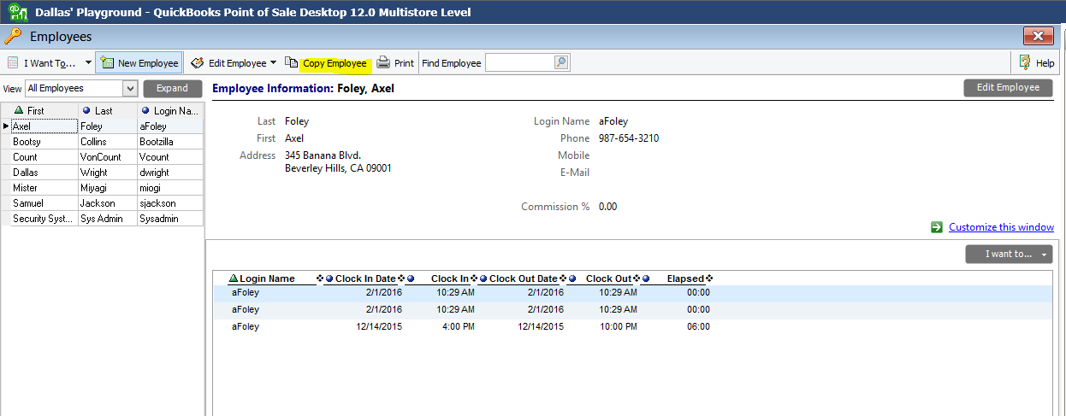Click the Help icon
The height and width of the screenshot is (416, 1066).
pyautogui.click(x=1025, y=62)
